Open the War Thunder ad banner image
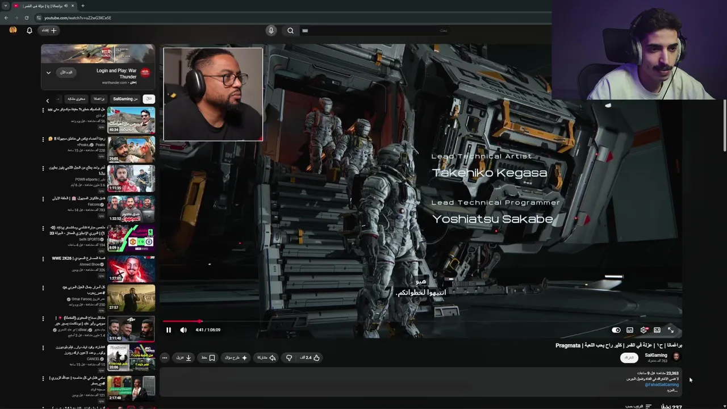 (x=98, y=53)
